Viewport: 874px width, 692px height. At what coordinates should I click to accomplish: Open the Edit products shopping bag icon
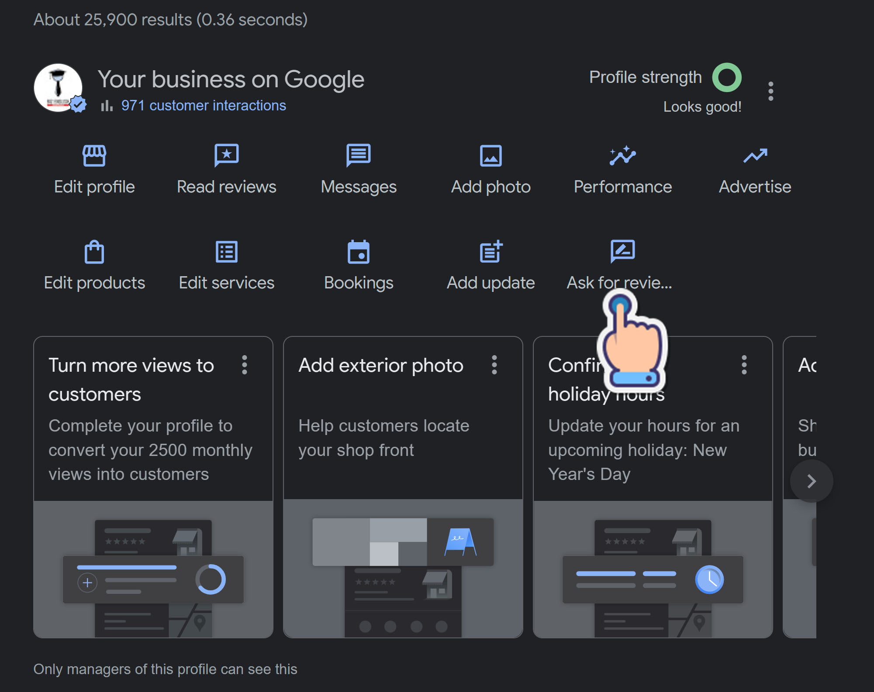pyautogui.click(x=94, y=252)
